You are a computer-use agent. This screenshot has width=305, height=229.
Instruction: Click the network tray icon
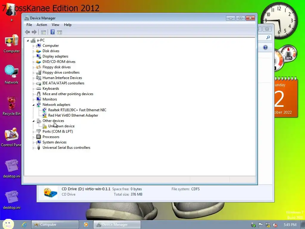(x=268, y=225)
